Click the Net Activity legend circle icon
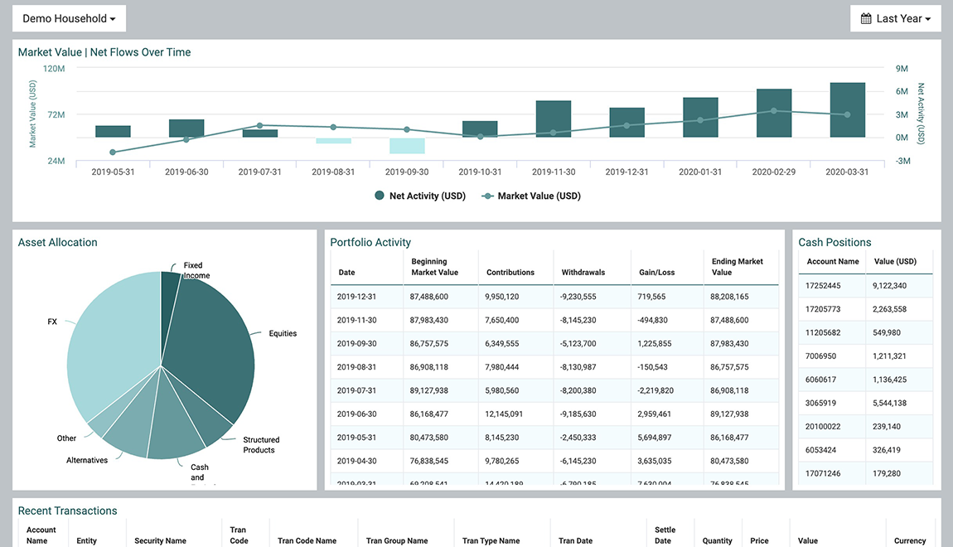This screenshot has width=953, height=547. [380, 196]
